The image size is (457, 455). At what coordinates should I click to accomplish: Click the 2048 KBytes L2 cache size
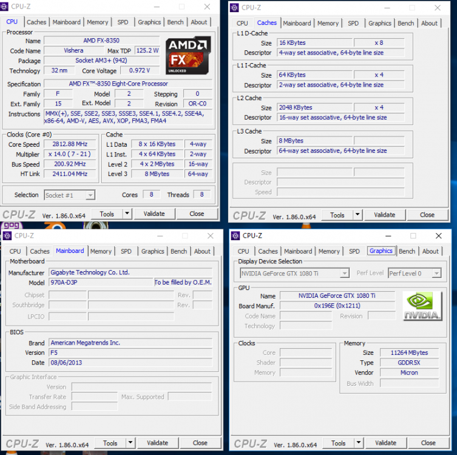coord(314,107)
